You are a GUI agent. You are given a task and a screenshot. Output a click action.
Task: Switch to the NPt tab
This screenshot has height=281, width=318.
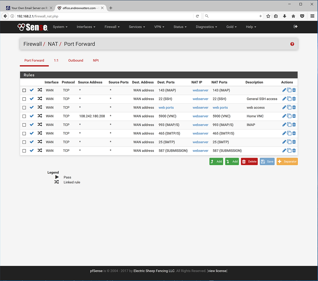pos(96,61)
